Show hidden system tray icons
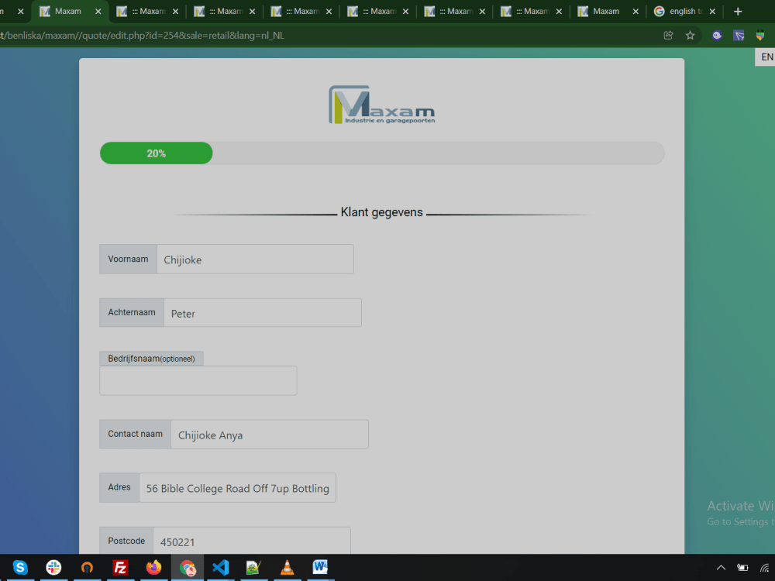Image resolution: width=775 pixels, height=581 pixels. 721,568
